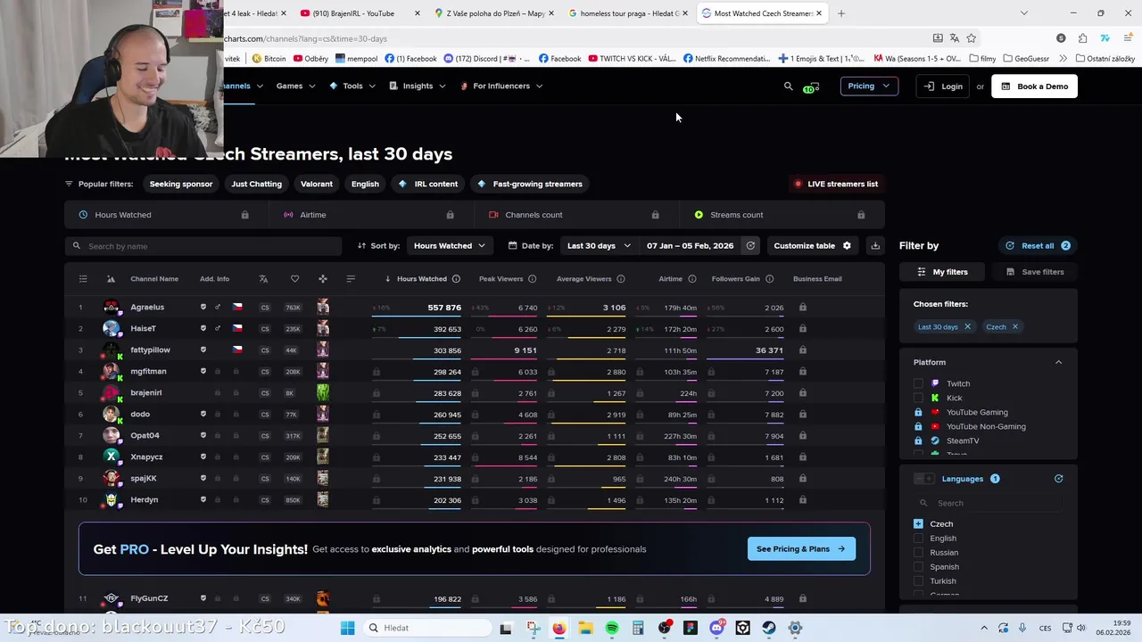Viewport: 1142px width, 642px height.
Task: Tick the Kick platform checkbox
Action: (x=918, y=398)
